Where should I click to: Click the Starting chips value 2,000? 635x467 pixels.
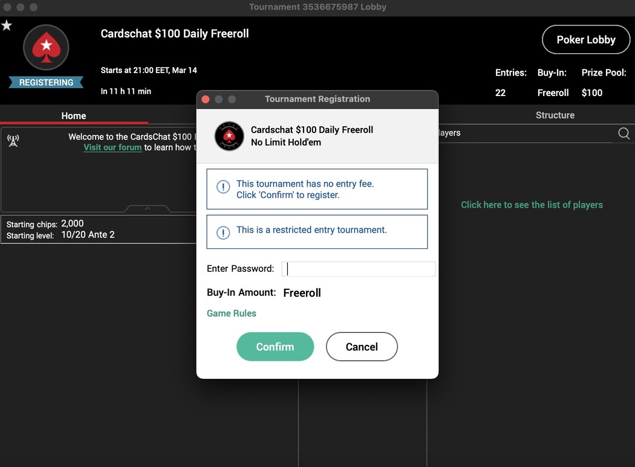[x=73, y=224]
